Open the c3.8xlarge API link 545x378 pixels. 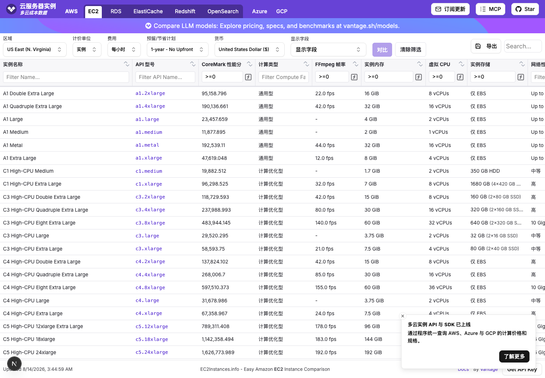pyautogui.click(x=150, y=223)
